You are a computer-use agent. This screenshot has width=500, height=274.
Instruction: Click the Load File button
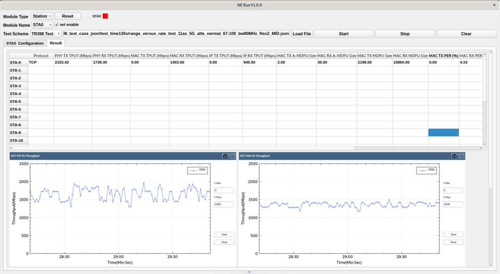click(x=302, y=34)
